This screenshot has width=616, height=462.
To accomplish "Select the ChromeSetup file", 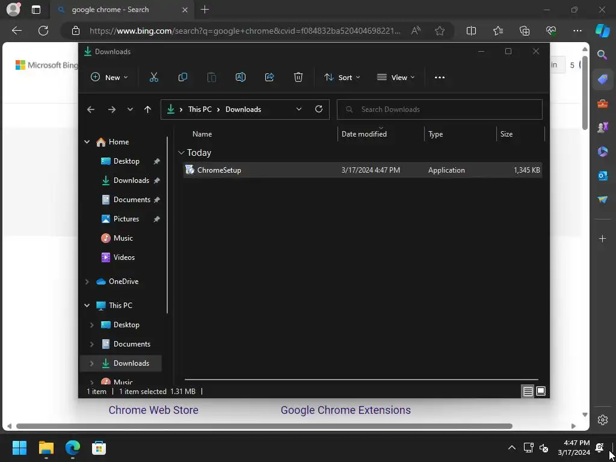I will [363, 170].
